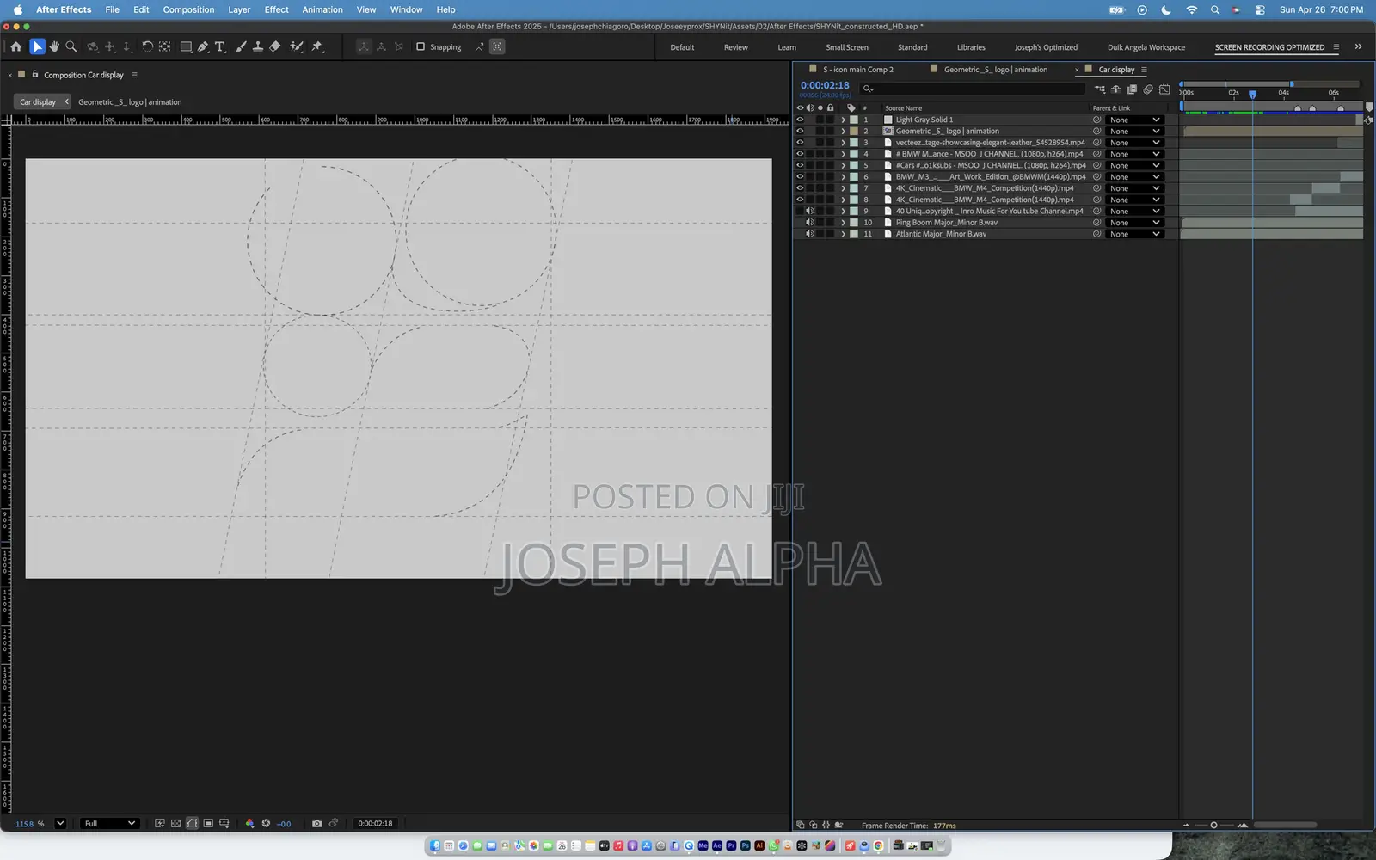Open parent dropdown for Light Gray Solid 1
Screen dimensions: 1376x860
pos(1134,120)
